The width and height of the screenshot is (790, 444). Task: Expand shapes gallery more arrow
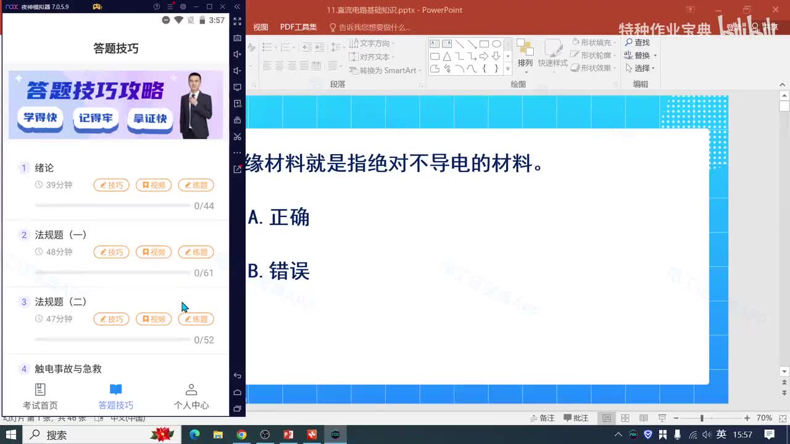[508, 68]
